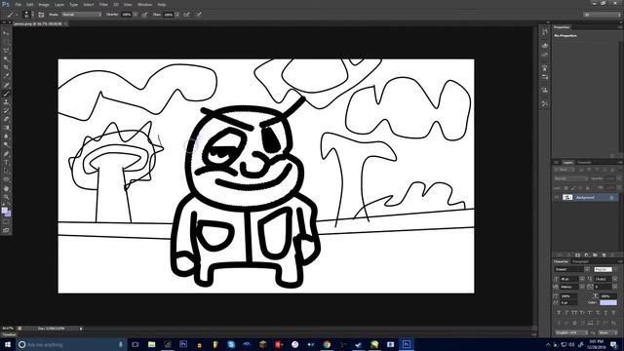The height and width of the screenshot is (351, 624).
Task: Select the Quick Selection tool
Action: pos(6,58)
